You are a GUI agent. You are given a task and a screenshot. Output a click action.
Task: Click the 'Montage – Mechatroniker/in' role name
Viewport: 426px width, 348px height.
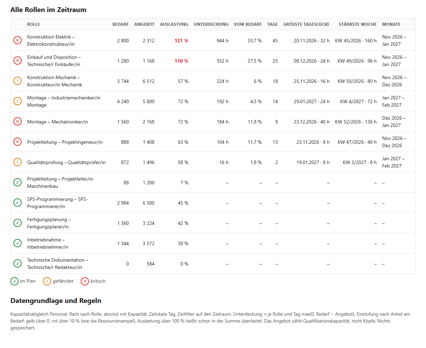click(58, 122)
